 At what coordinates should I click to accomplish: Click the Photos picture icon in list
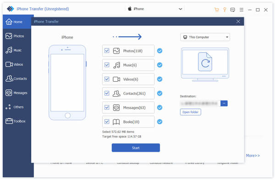(116, 51)
